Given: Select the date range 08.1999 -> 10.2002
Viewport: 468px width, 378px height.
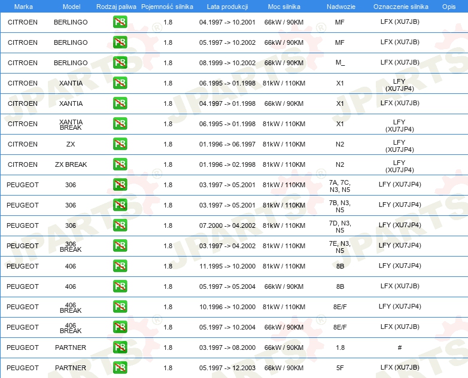Looking at the screenshot, I should click(227, 63).
